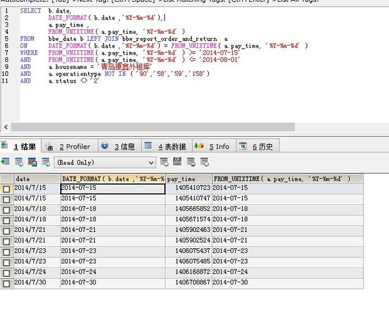Check the row with pay_time 1406075485
389x309 pixels.
(6, 263)
